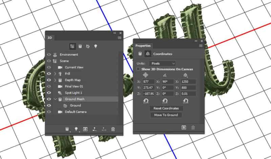Expand the Depth Map item
This screenshot has height=159, width=271.
pos(55,80)
